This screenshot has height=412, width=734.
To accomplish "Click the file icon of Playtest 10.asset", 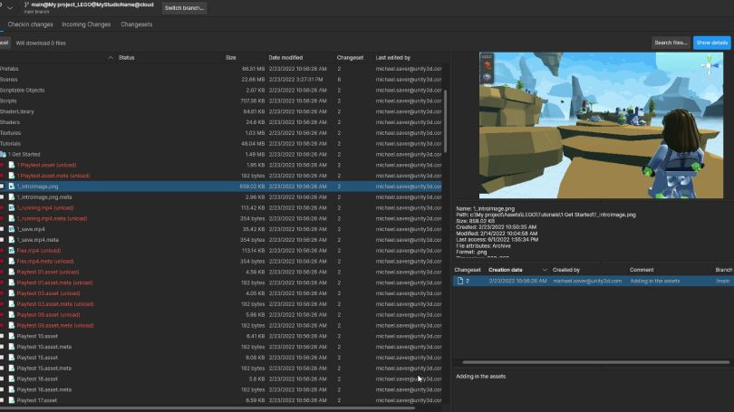I will click(12, 336).
